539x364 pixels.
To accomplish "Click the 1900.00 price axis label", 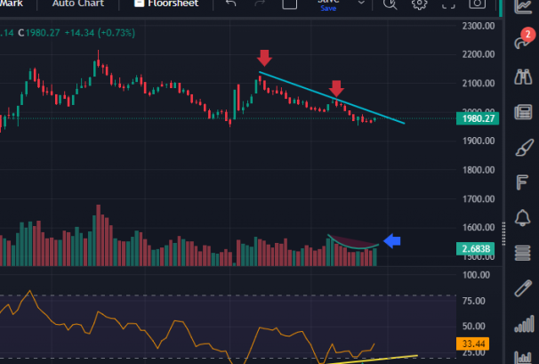I will [x=479, y=141].
